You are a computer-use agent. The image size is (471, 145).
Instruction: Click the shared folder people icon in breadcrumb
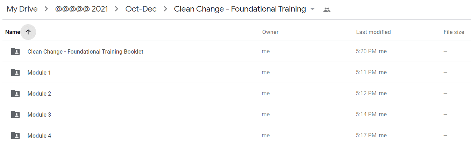tap(327, 10)
